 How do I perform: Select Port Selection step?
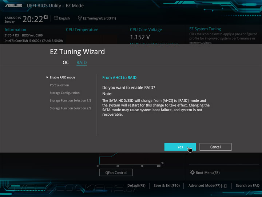[x=59, y=85]
